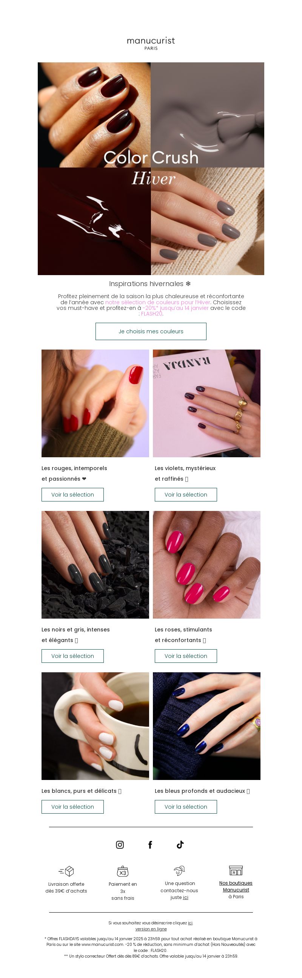The width and height of the screenshot is (302, 978).
Task: Click the pink winter color selection link
Action: click(158, 302)
